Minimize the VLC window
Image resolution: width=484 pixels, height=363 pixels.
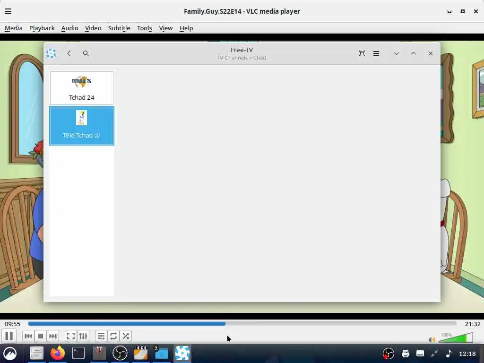pos(449,11)
